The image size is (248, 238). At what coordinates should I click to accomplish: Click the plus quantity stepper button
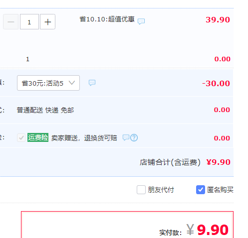[48, 22]
